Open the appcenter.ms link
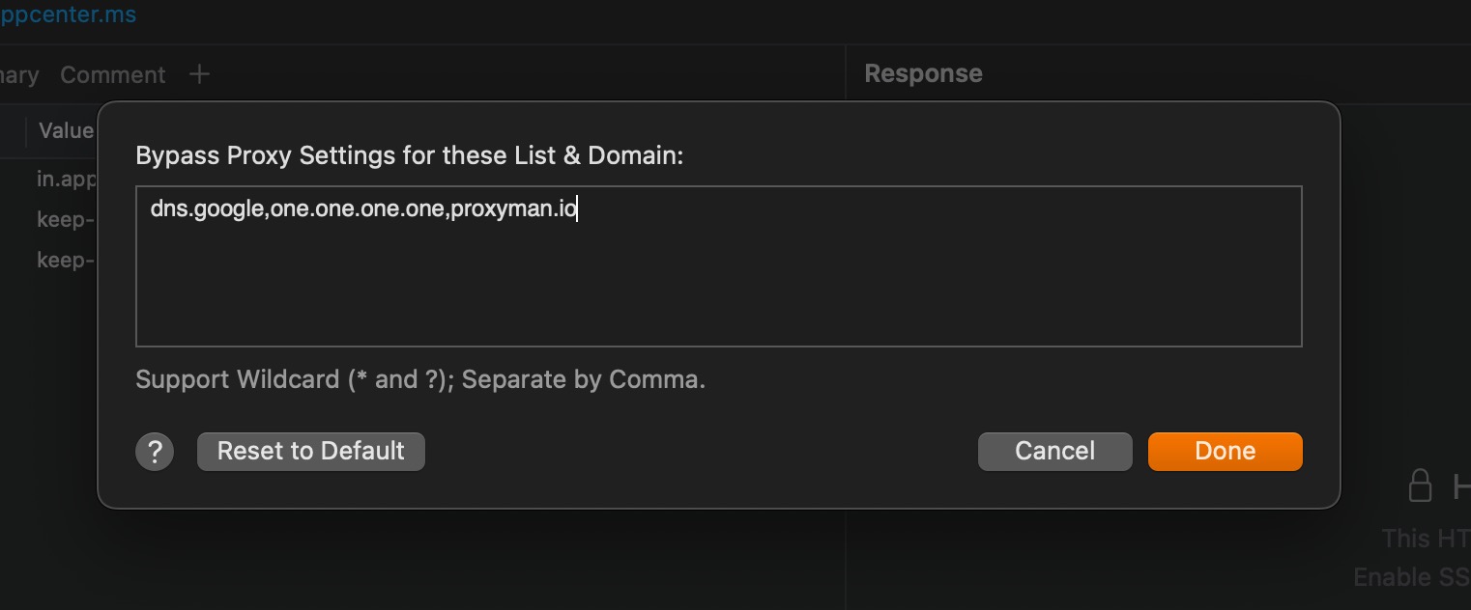 coord(68,14)
